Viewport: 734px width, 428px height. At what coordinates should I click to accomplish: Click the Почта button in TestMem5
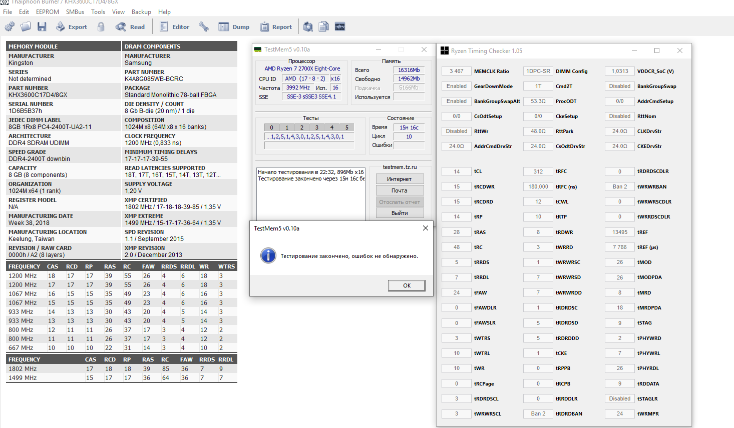400,190
